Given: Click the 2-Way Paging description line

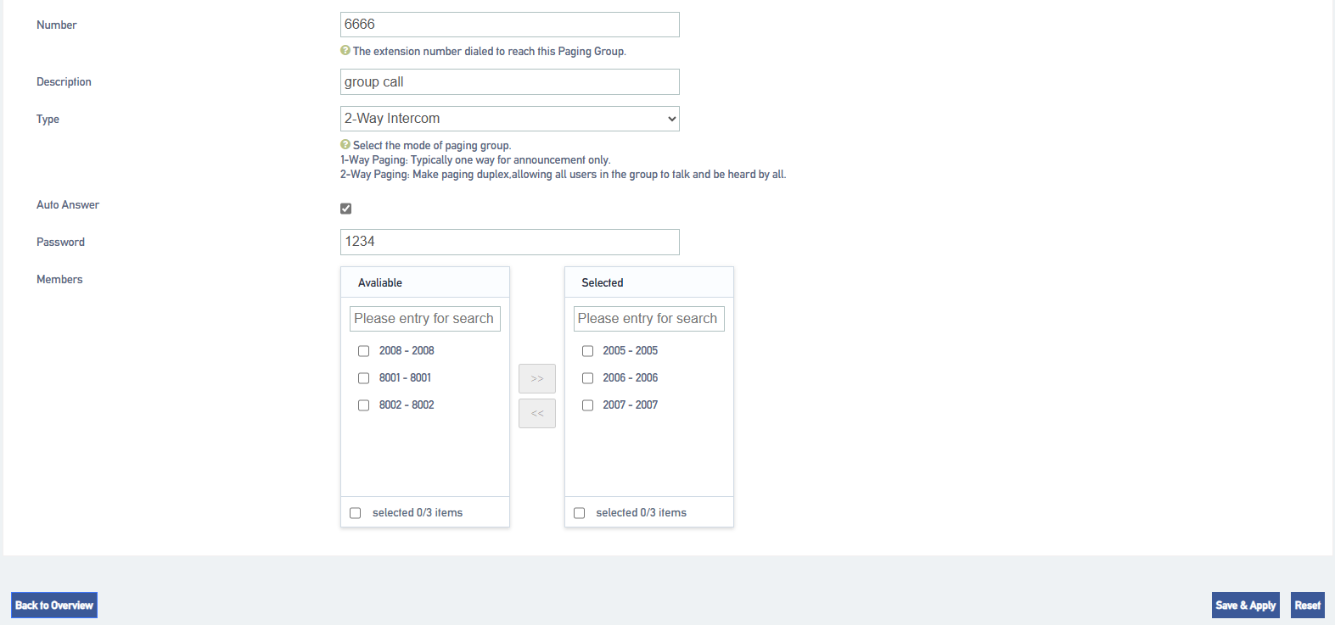Looking at the screenshot, I should pyautogui.click(x=564, y=174).
